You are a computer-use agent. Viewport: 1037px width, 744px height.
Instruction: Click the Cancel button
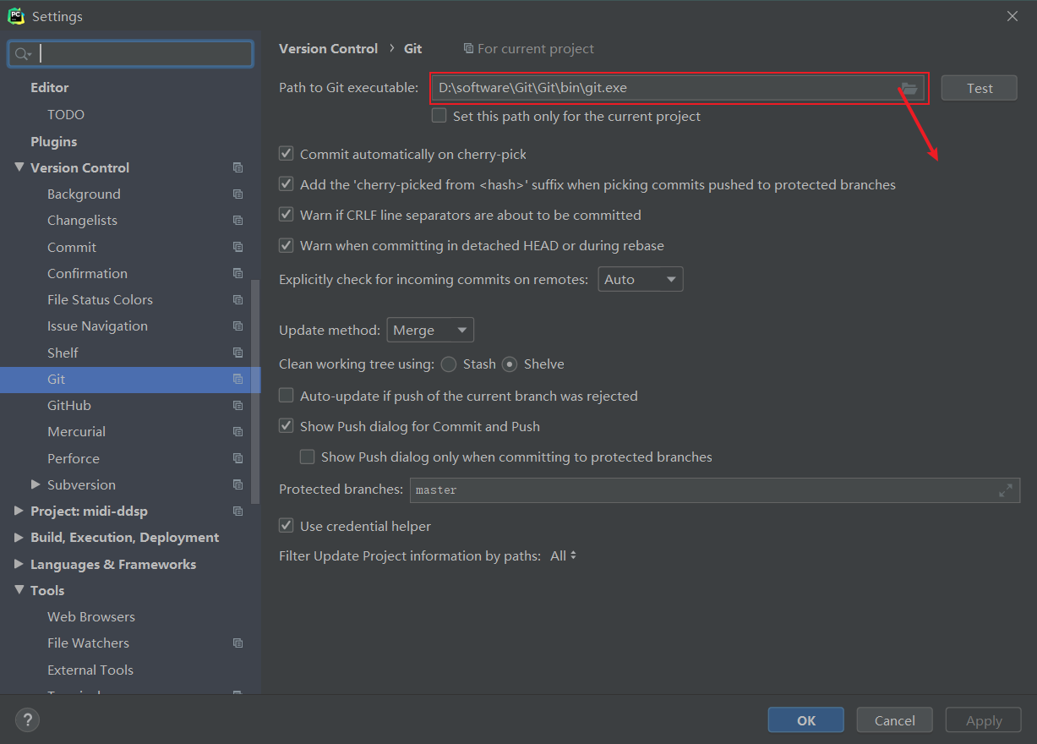pos(895,720)
